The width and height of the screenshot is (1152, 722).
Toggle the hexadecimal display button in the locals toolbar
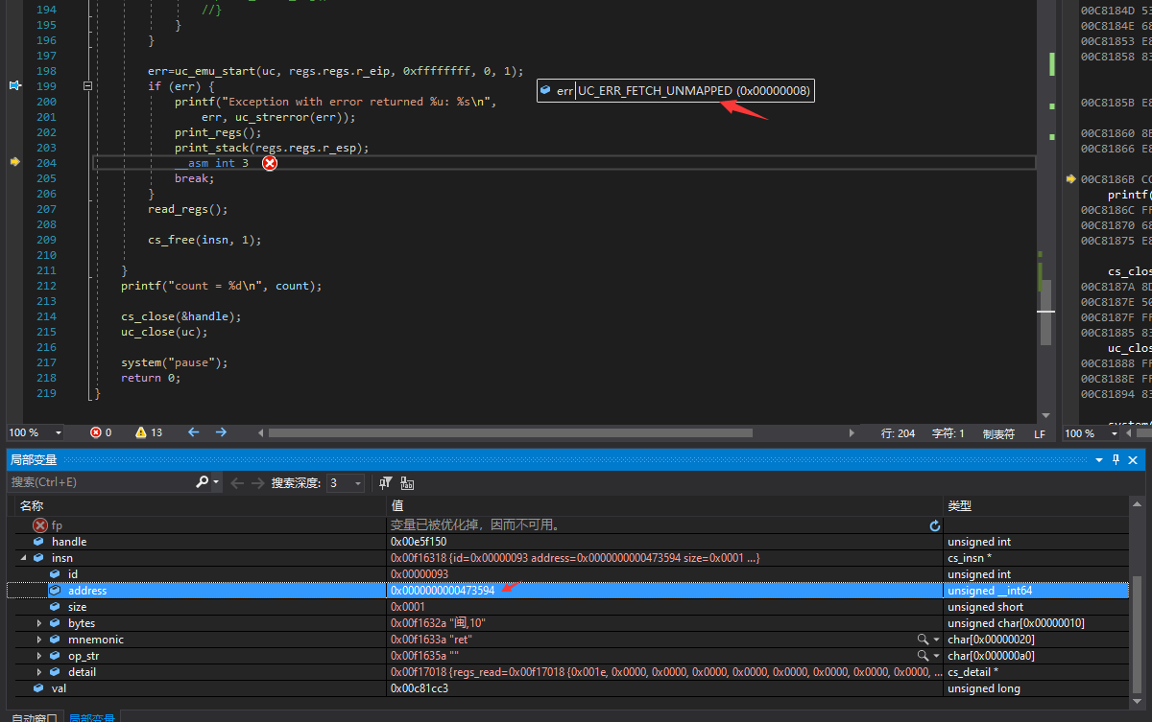(x=407, y=482)
